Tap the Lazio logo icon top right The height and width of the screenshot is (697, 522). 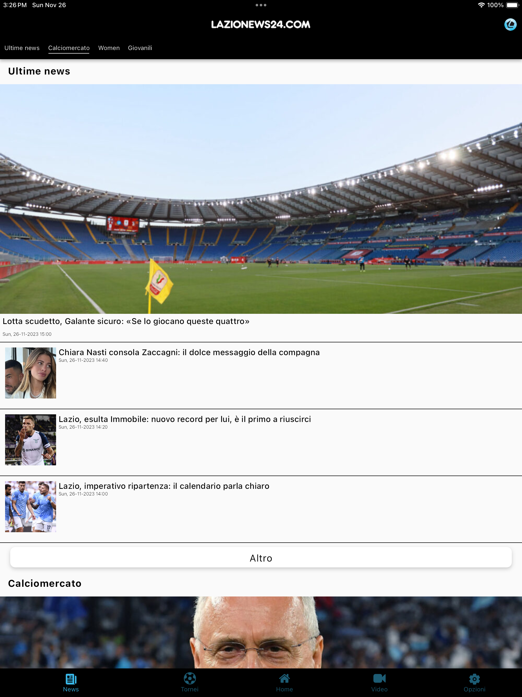510,24
